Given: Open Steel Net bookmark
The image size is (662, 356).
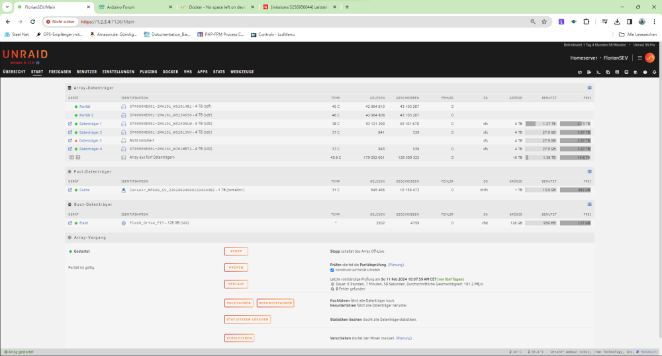Looking at the screenshot, I should [17, 34].
